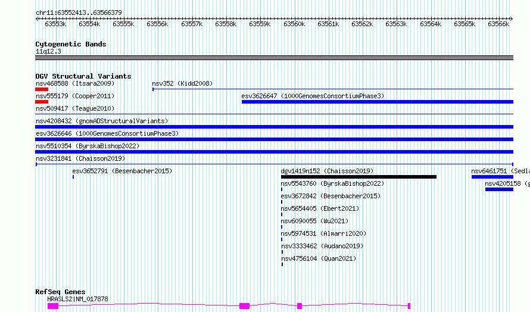Open esv3652791 (Besenbacher2015) variant
This screenshot has height=312, width=530.
click(122, 171)
